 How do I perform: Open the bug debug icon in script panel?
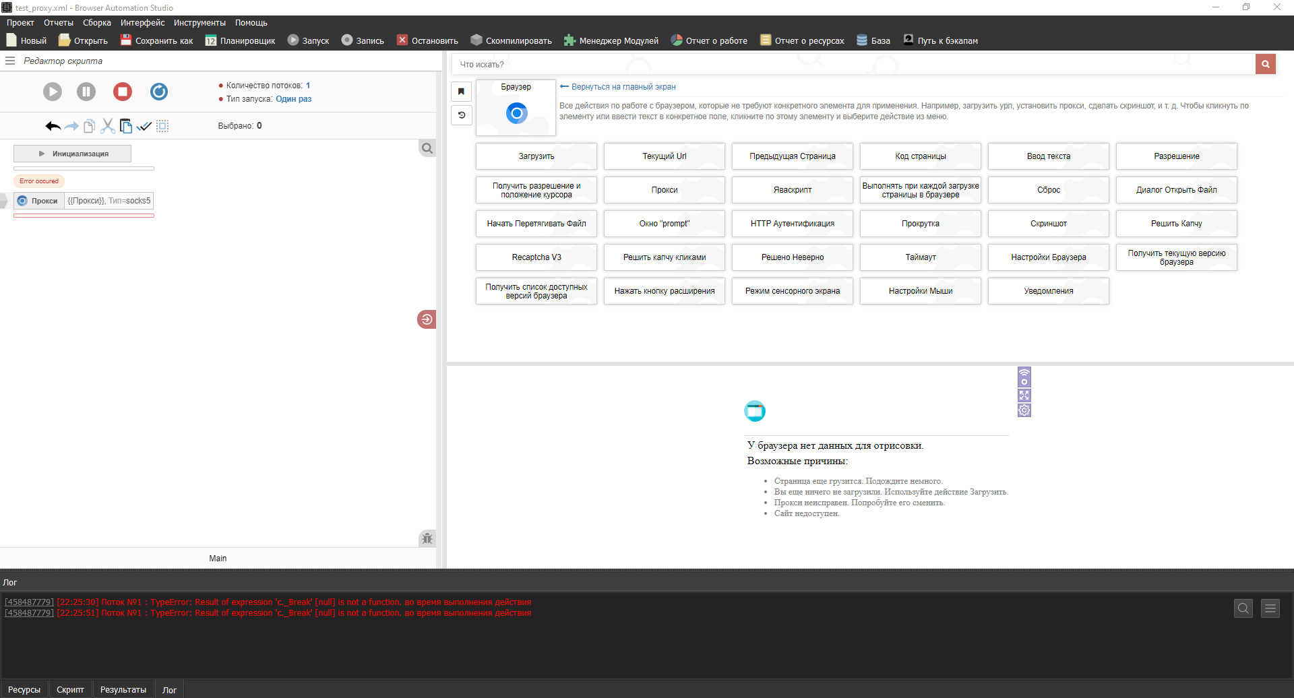(x=427, y=538)
